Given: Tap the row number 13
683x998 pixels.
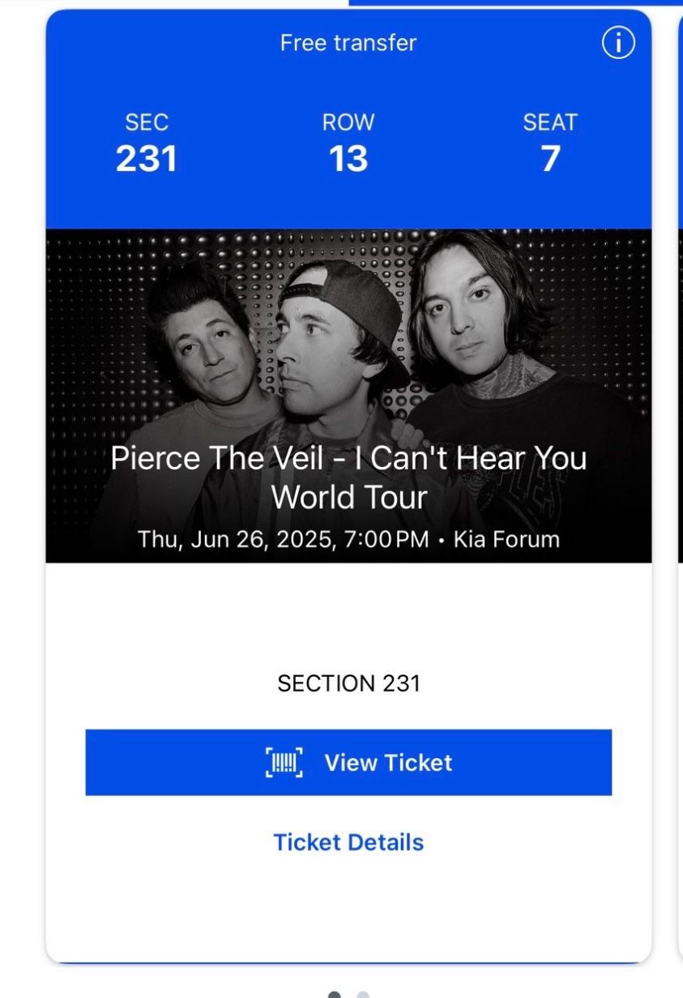Looking at the screenshot, I should 348,159.
